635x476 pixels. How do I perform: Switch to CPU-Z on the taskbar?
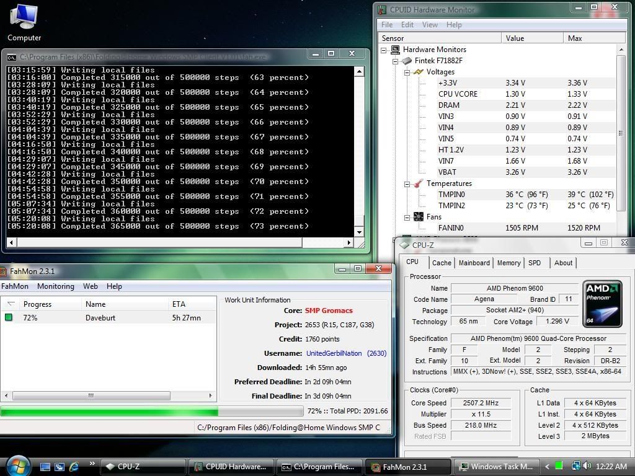(143, 467)
